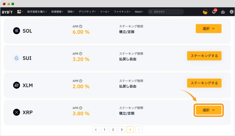Click 積立/定期 in SOL row
The height and width of the screenshot is (136, 235).
pyautogui.click(x=127, y=32)
